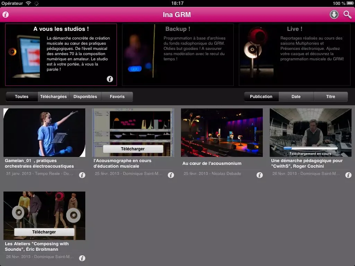Screen dimensions: 355x266
Task: Select the Toutes filter
Action: (22, 97)
